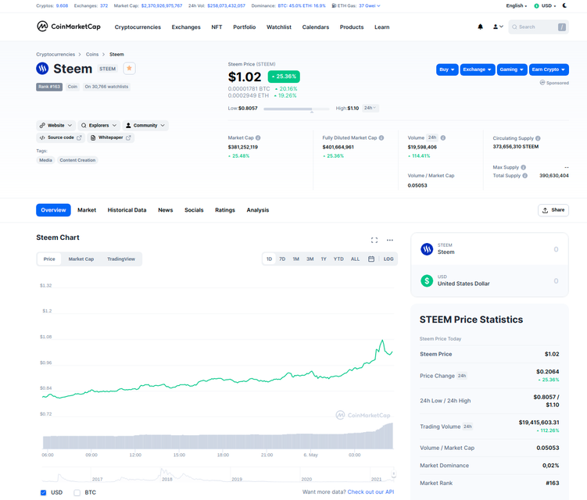Click US Dollar icon in converter
Screen dimensions: 587x500
(x=427, y=280)
